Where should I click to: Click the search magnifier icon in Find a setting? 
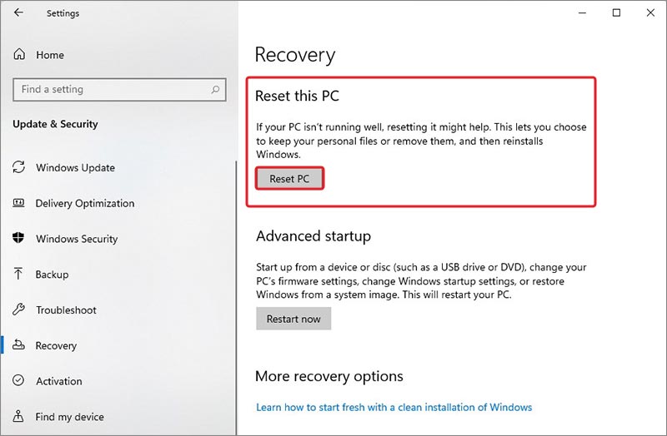coord(215,90)
